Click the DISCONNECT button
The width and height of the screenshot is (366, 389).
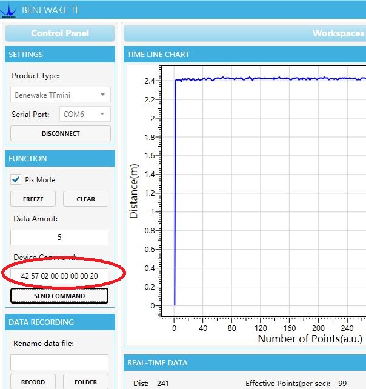[x=61, y=133]
